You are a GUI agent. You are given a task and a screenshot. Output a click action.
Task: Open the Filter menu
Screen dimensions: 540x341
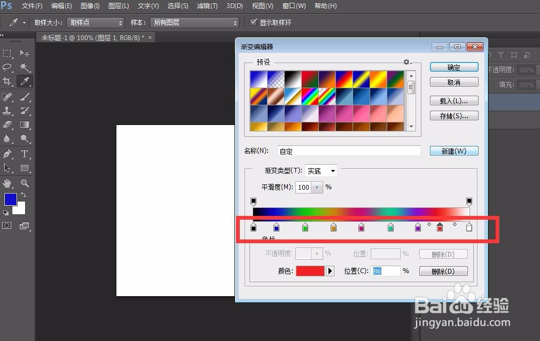pos(207,6)
